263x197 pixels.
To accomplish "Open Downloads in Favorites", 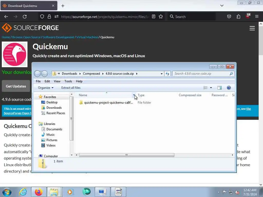I will [54, 107].
